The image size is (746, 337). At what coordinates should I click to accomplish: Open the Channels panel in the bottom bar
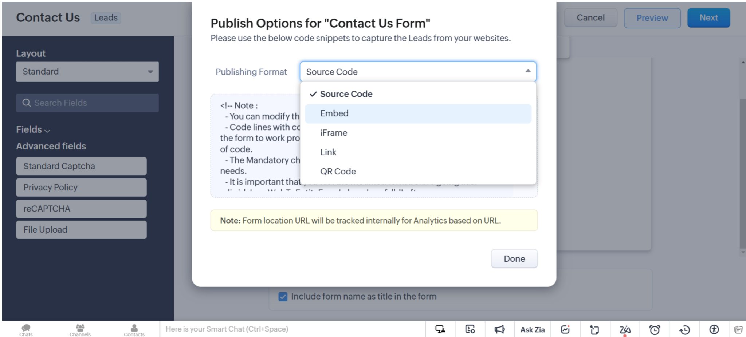(x=80, y=329)
